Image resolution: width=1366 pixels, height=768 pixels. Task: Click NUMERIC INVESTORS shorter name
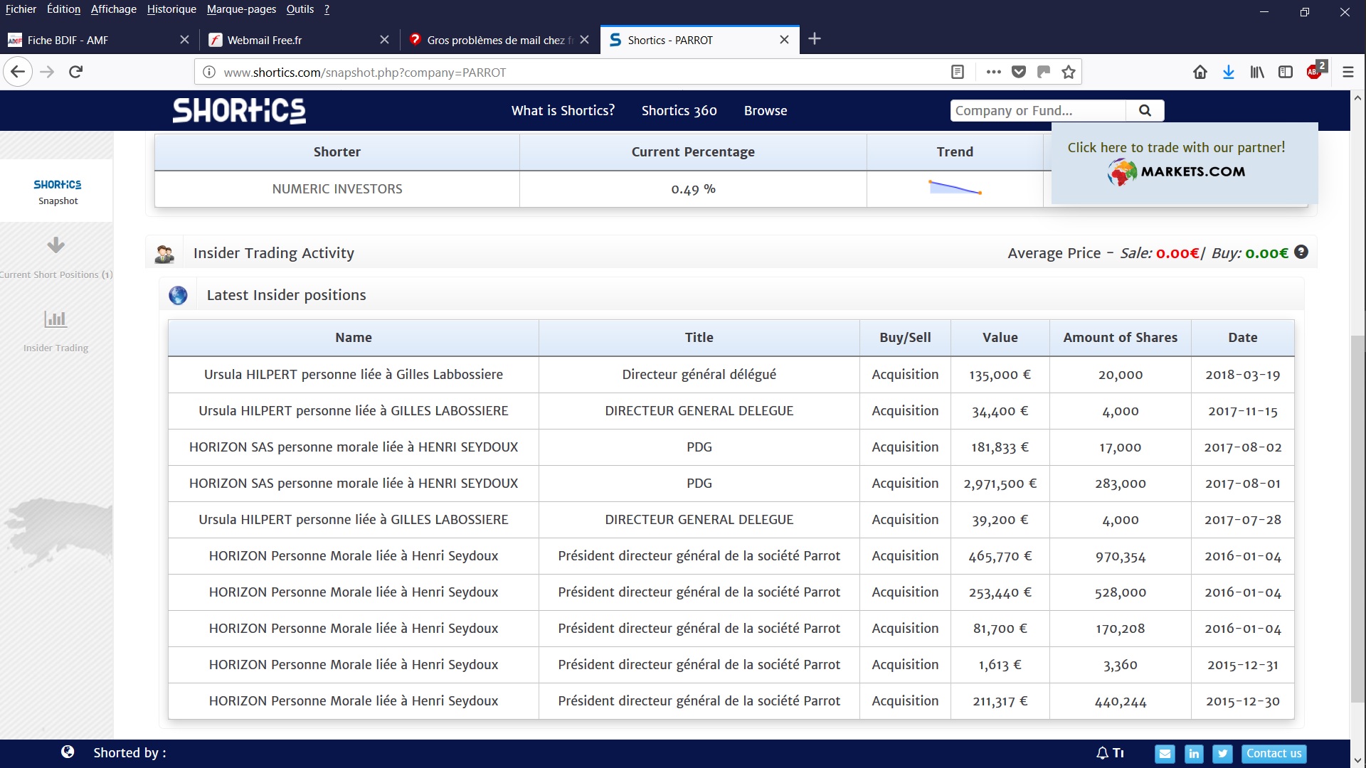[x=337, y=189]
